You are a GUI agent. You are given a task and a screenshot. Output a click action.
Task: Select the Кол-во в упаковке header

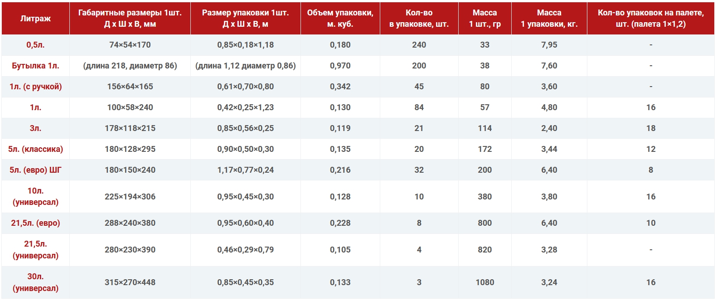(419, 19)
